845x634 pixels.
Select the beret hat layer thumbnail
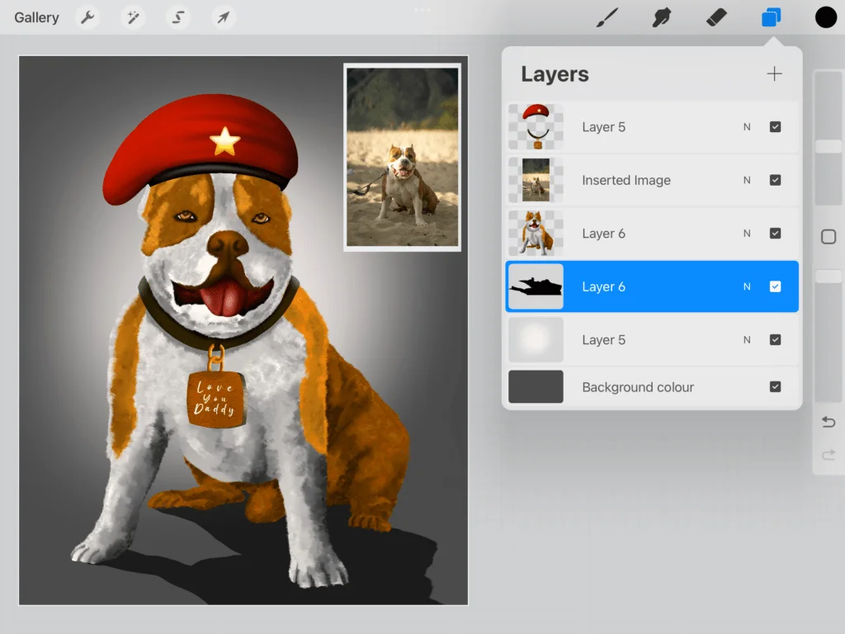[536, 126]
